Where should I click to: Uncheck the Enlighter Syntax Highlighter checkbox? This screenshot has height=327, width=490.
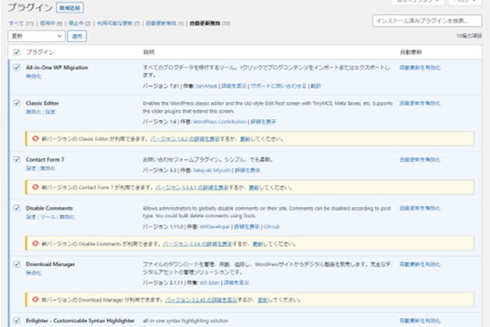click(17, 321)
